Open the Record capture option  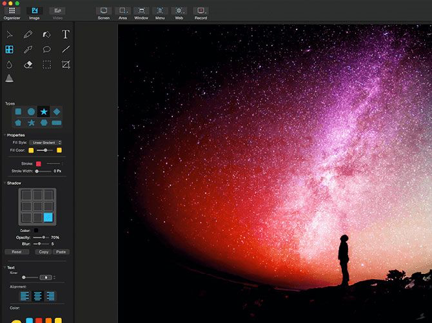click(201, 14)
